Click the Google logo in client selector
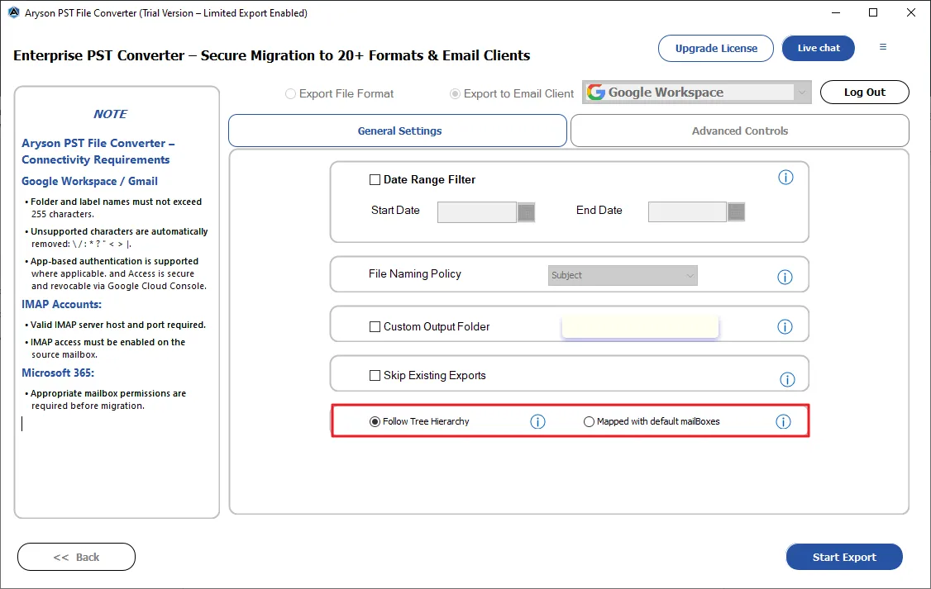 pos(595,92)
